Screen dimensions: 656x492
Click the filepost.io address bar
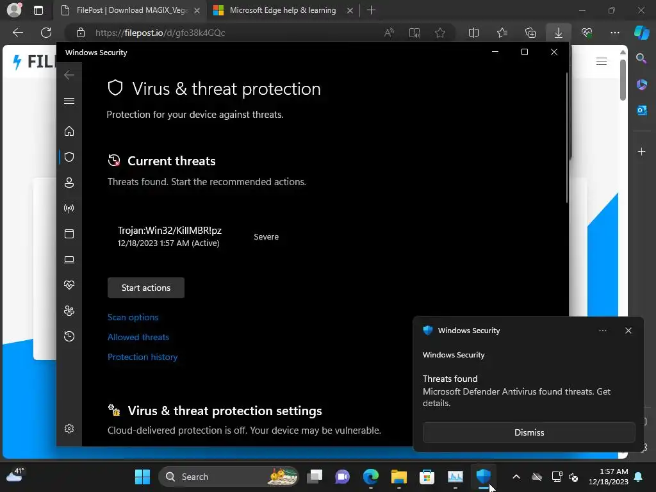[226, 33]
